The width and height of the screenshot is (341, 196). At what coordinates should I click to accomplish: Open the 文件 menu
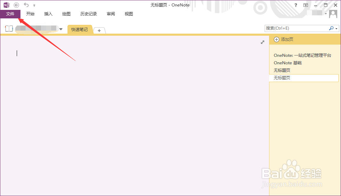pos(10,14)
